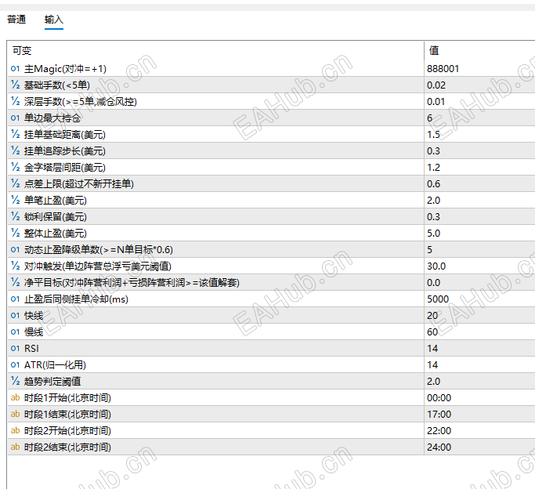Select the RSI parameter name

point(31,349)
